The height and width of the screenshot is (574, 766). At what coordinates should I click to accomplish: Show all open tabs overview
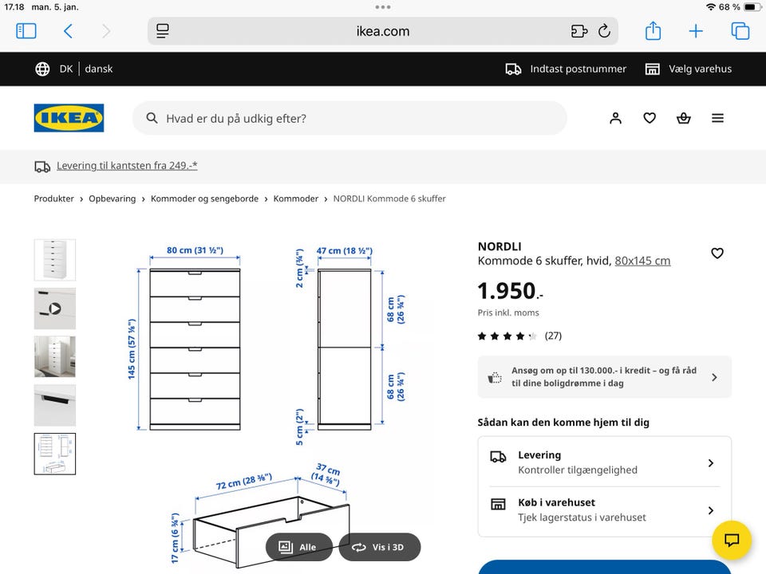tap(740, 31)
